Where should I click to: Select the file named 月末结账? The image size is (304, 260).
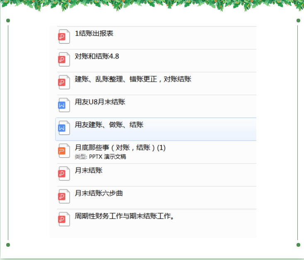(x=89, y=170)
